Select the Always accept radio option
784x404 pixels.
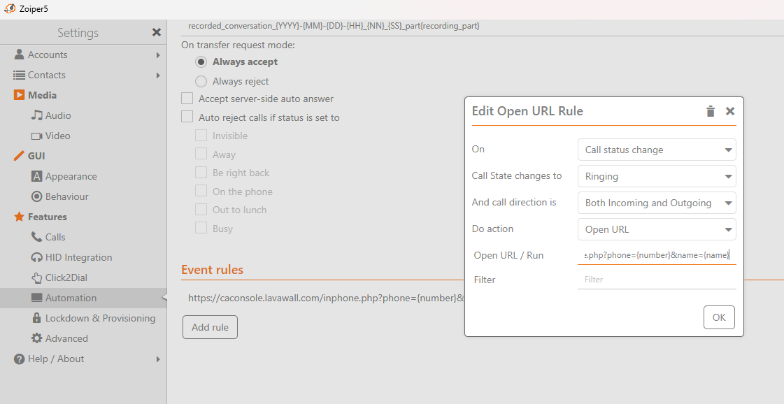(201, 62)
